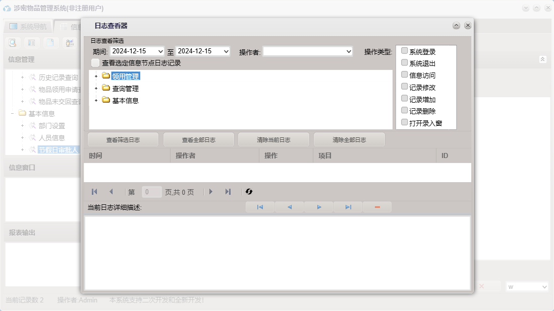
Task: Go to next log page arrow
Action: (211, 192)
